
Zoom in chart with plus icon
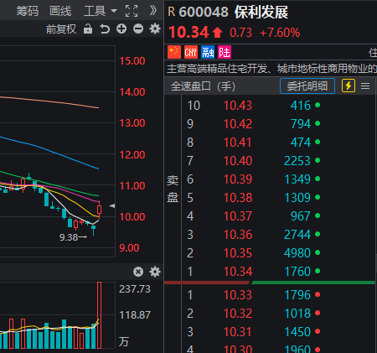[x=121, y=29]
